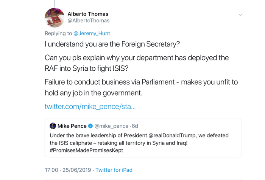265x180 pixels.
Task: Click the @AlbertoThomas handle
Action: coord(89,21)
